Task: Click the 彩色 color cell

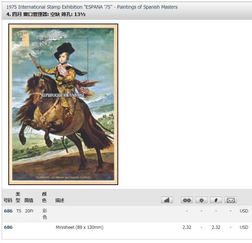Action: coord(45,214)
